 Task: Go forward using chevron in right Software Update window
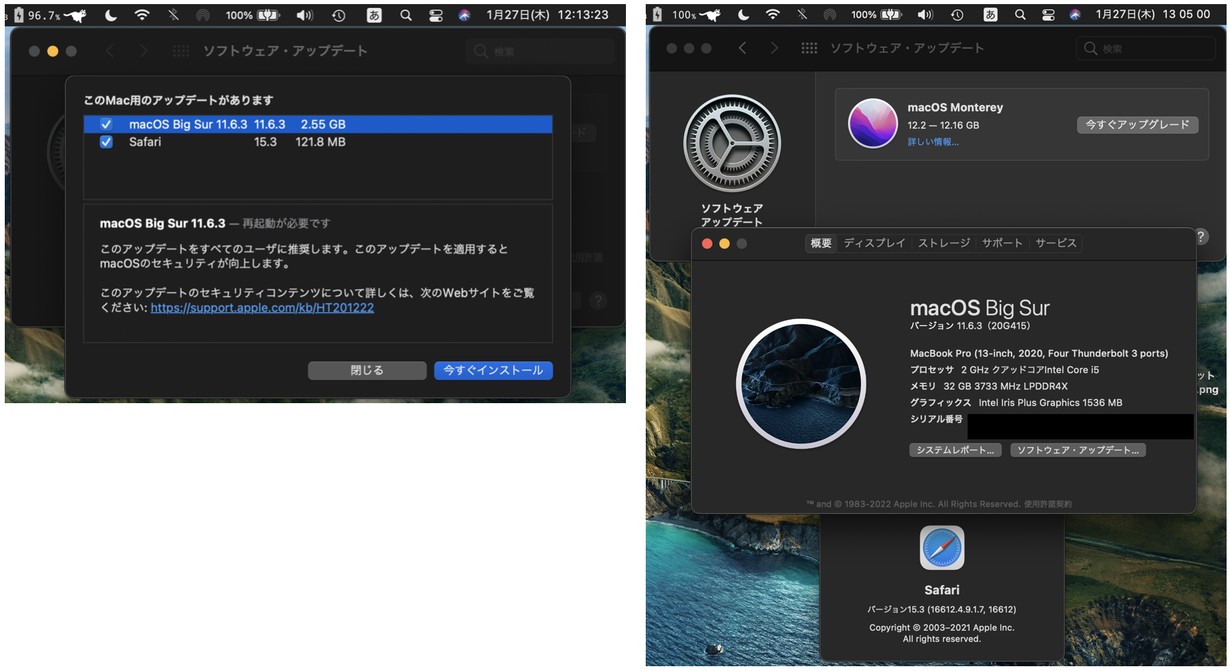(774, 48)
